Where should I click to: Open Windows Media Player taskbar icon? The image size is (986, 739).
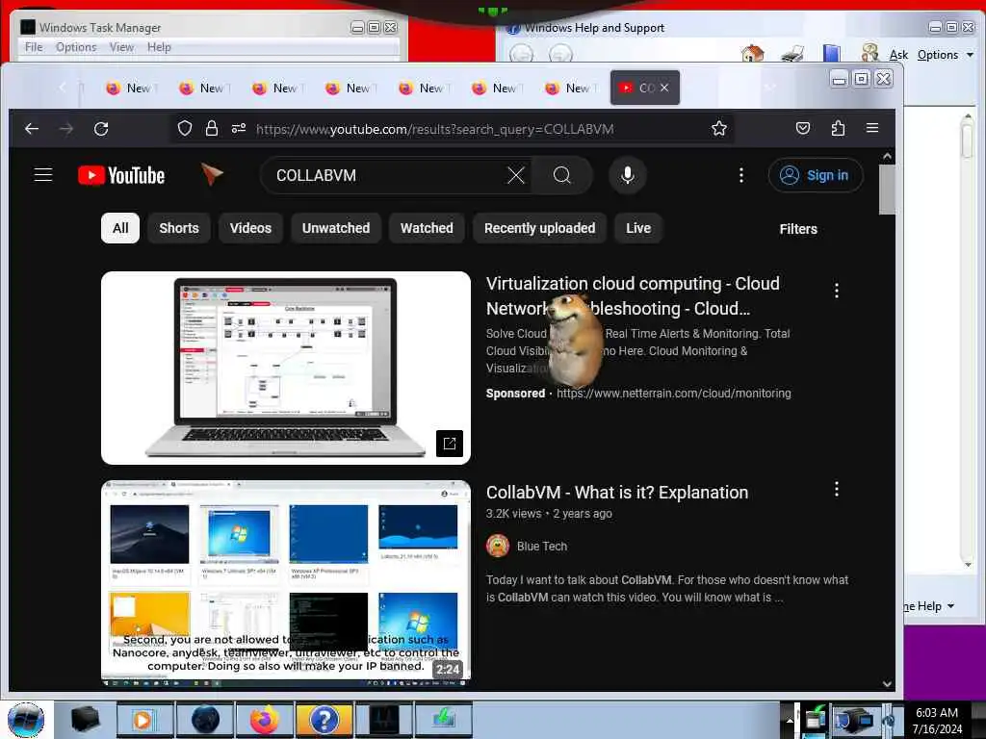tap(144, 720)
